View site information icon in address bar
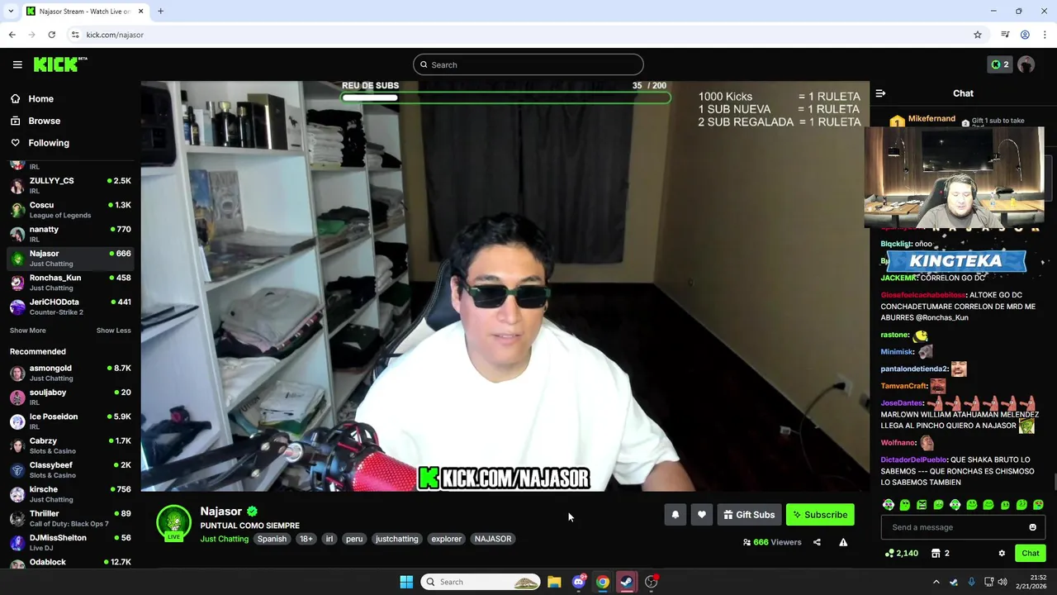1057x595 pixels. [75, 35]
